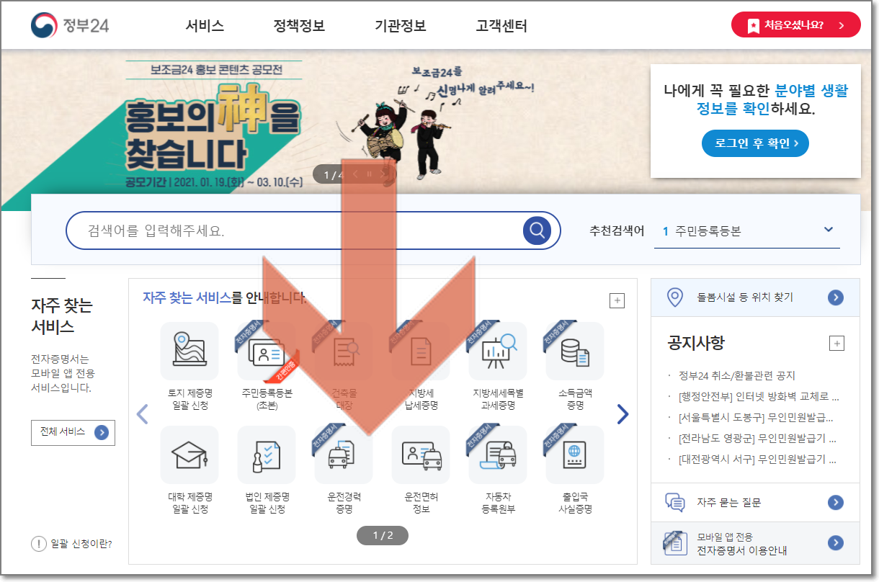Open the 주민등록등본(초본) service icon
Viewport: 879px width, 582px height.
coord(267,351)
